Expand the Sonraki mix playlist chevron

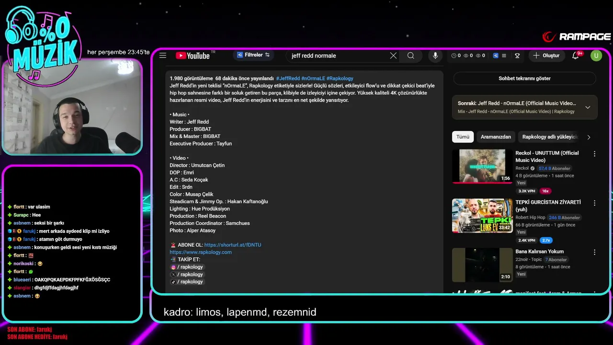click(x=588, y=107)
